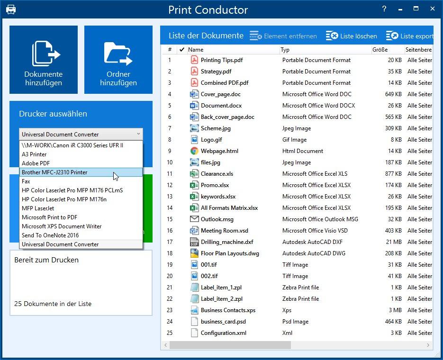Select Brother MFC-J2310 Printer from the list
Screen dimensions: 443x360
[81, 172]
